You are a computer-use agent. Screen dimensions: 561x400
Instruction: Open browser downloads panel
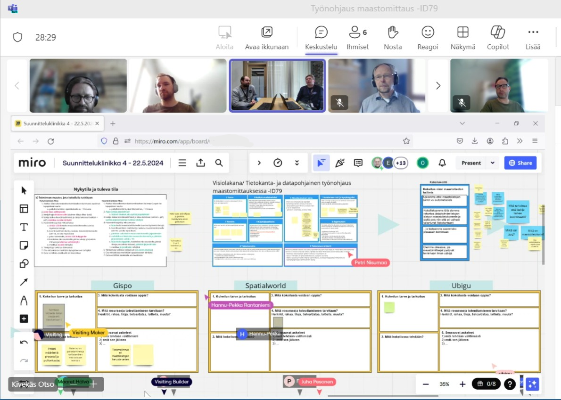[475, 141]
